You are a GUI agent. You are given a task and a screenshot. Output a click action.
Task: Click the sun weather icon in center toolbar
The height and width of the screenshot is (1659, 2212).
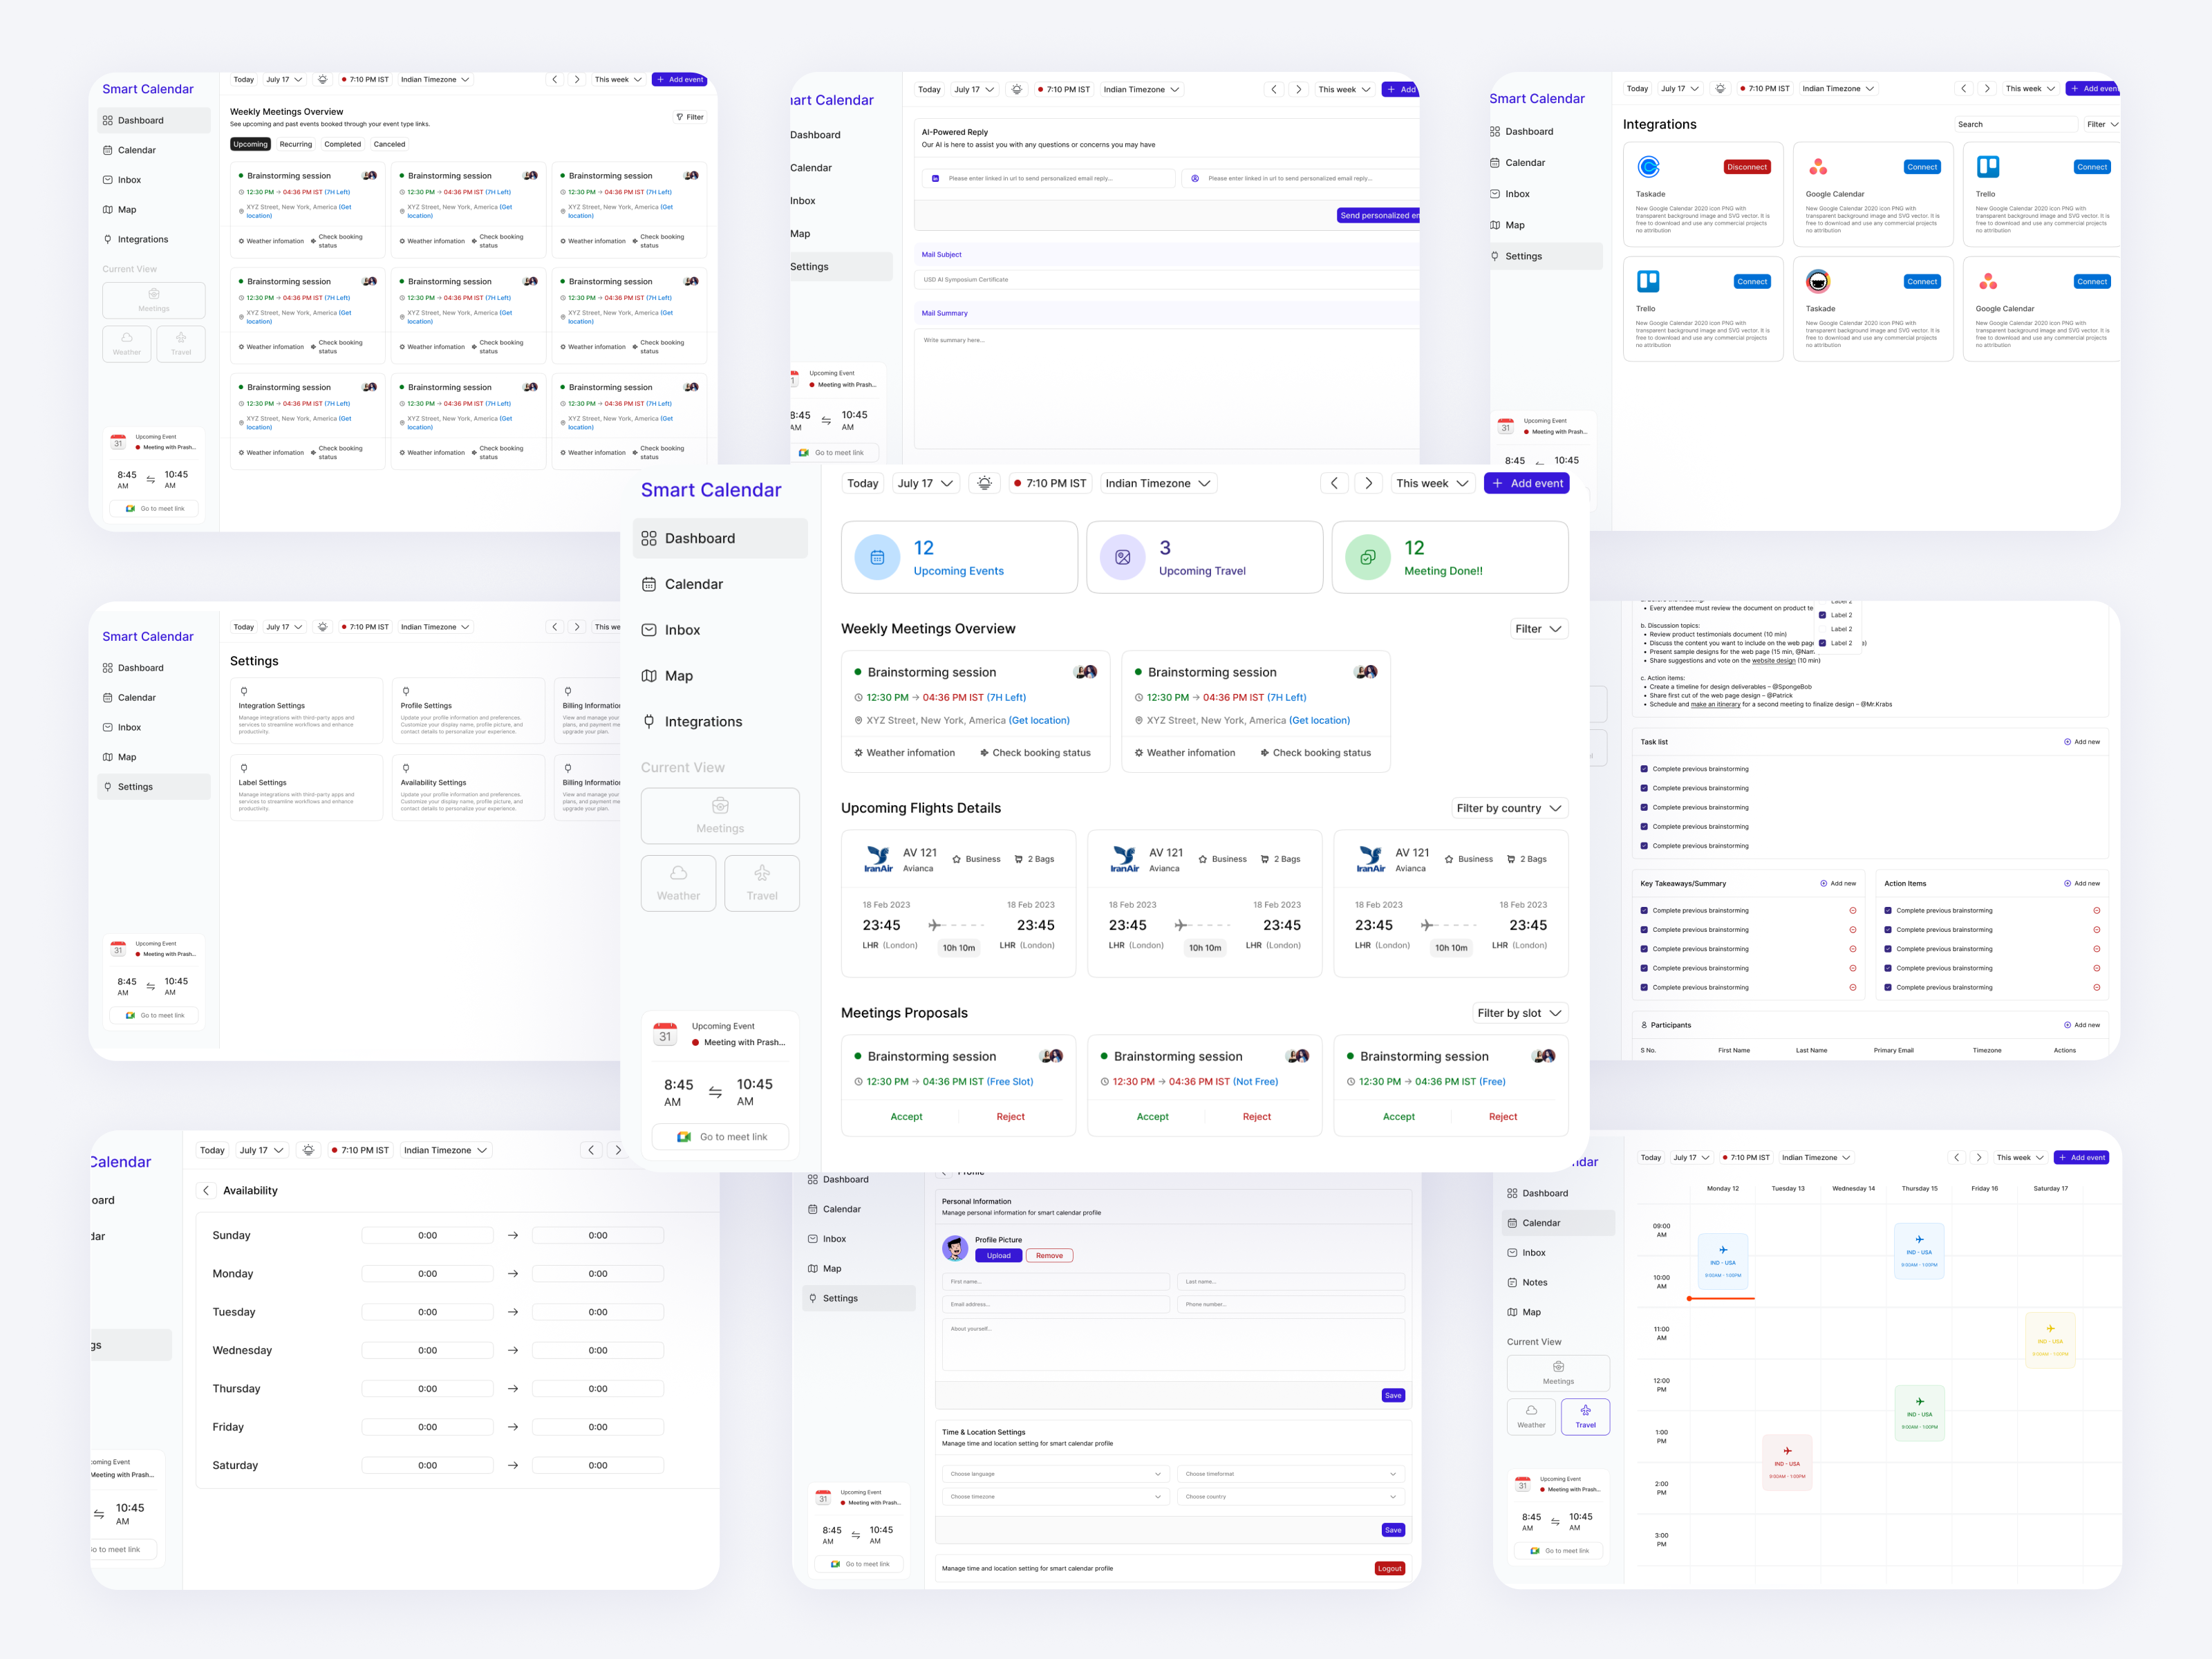(x=984, y=483)
